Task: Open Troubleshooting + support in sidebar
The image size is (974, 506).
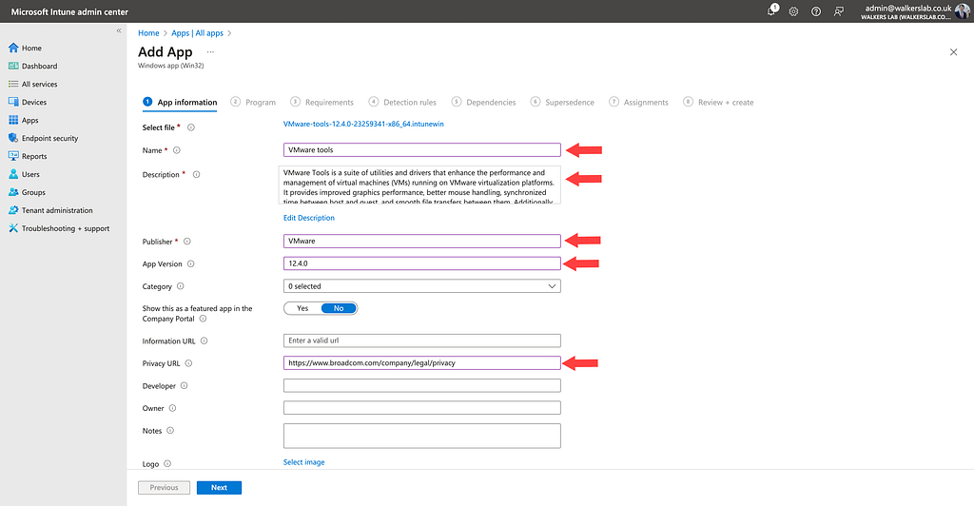Action: (65, 228)
